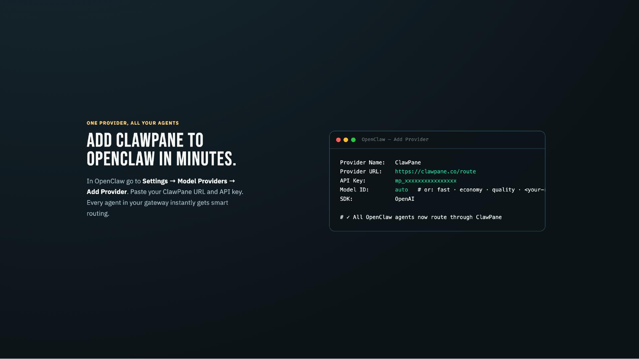Click the Add Provider bold text
Image resolution: width=639 pixels, height=359 pixels.
pos(106,192)
